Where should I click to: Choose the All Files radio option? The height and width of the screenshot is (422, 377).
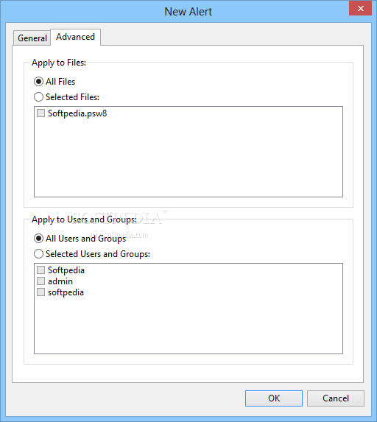(38, 82)
